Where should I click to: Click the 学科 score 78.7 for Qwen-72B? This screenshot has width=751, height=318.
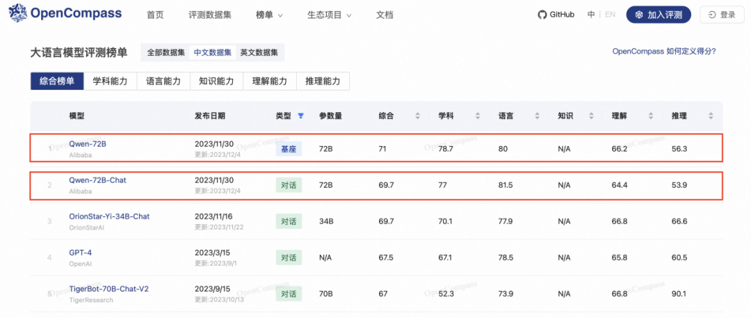pyautogui.click(x=446, y=149)
